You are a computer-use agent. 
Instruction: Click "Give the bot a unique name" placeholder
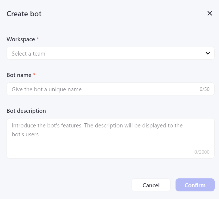pyautogui.click(x=46, y=89)
